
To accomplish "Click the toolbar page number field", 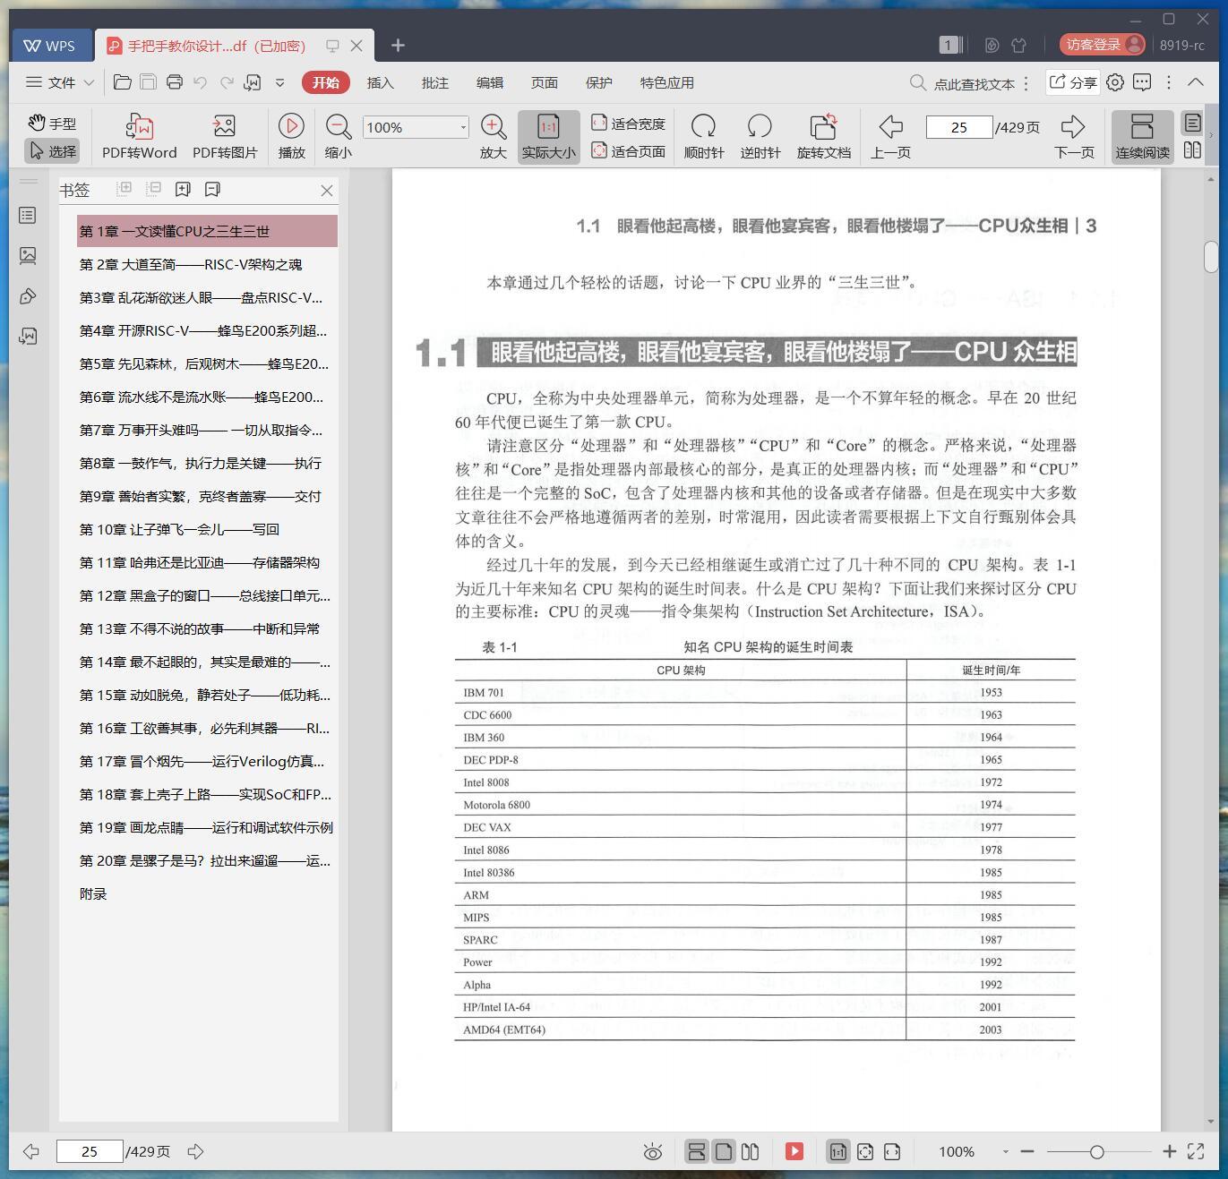I will coord(959,127).
